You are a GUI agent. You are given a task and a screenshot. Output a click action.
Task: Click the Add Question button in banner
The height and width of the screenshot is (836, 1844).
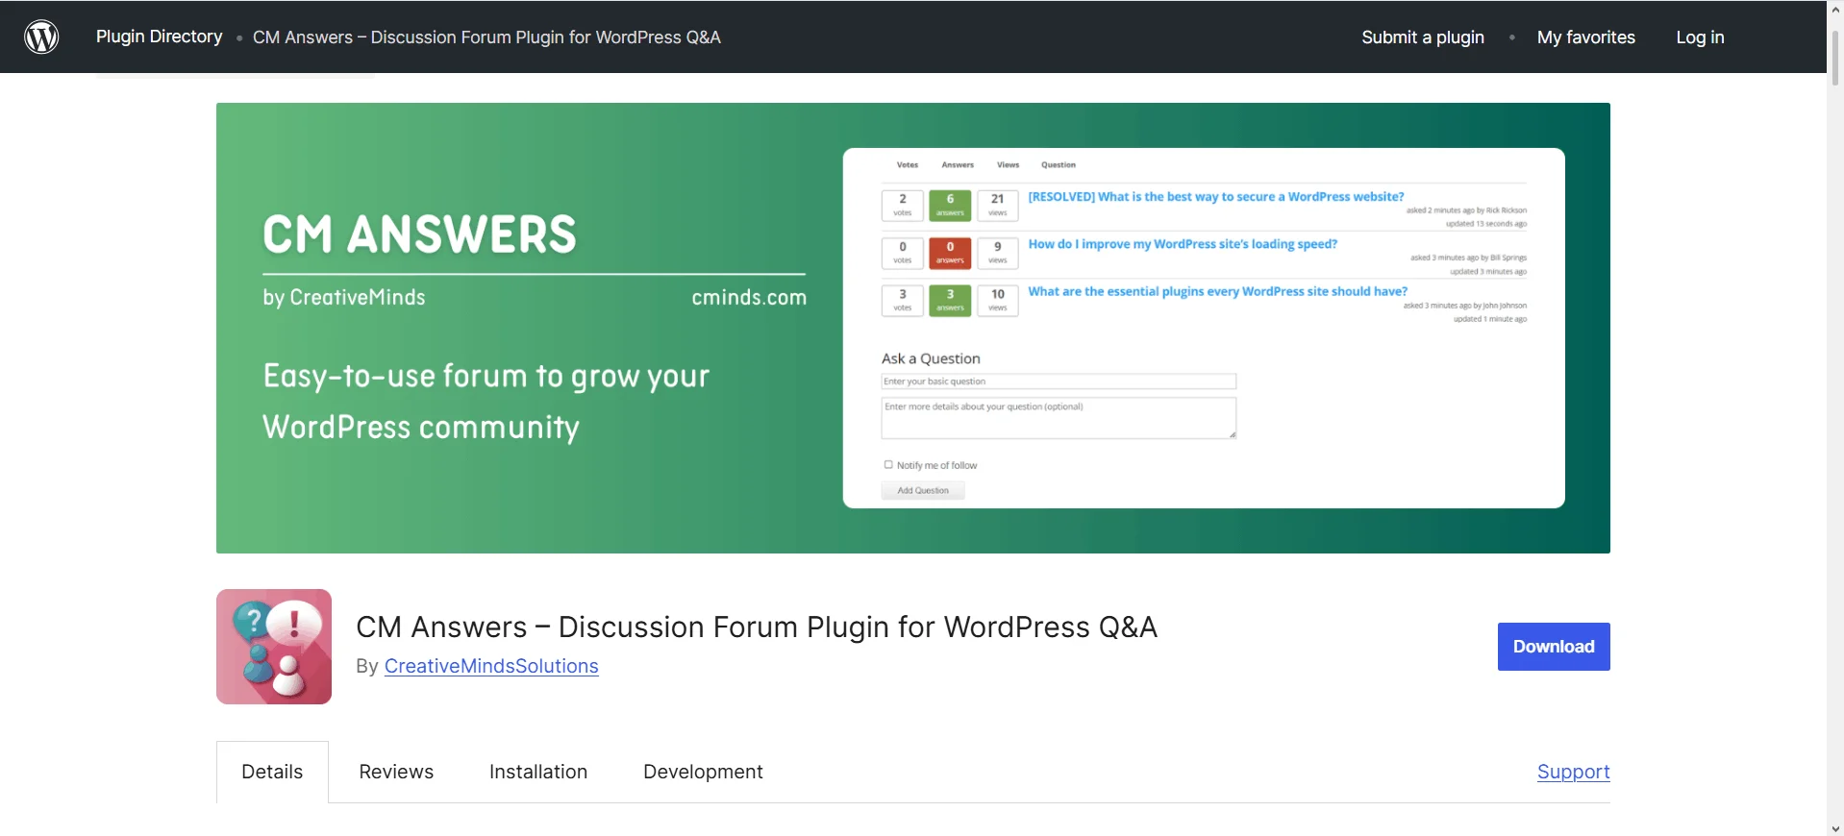point(923,491)
